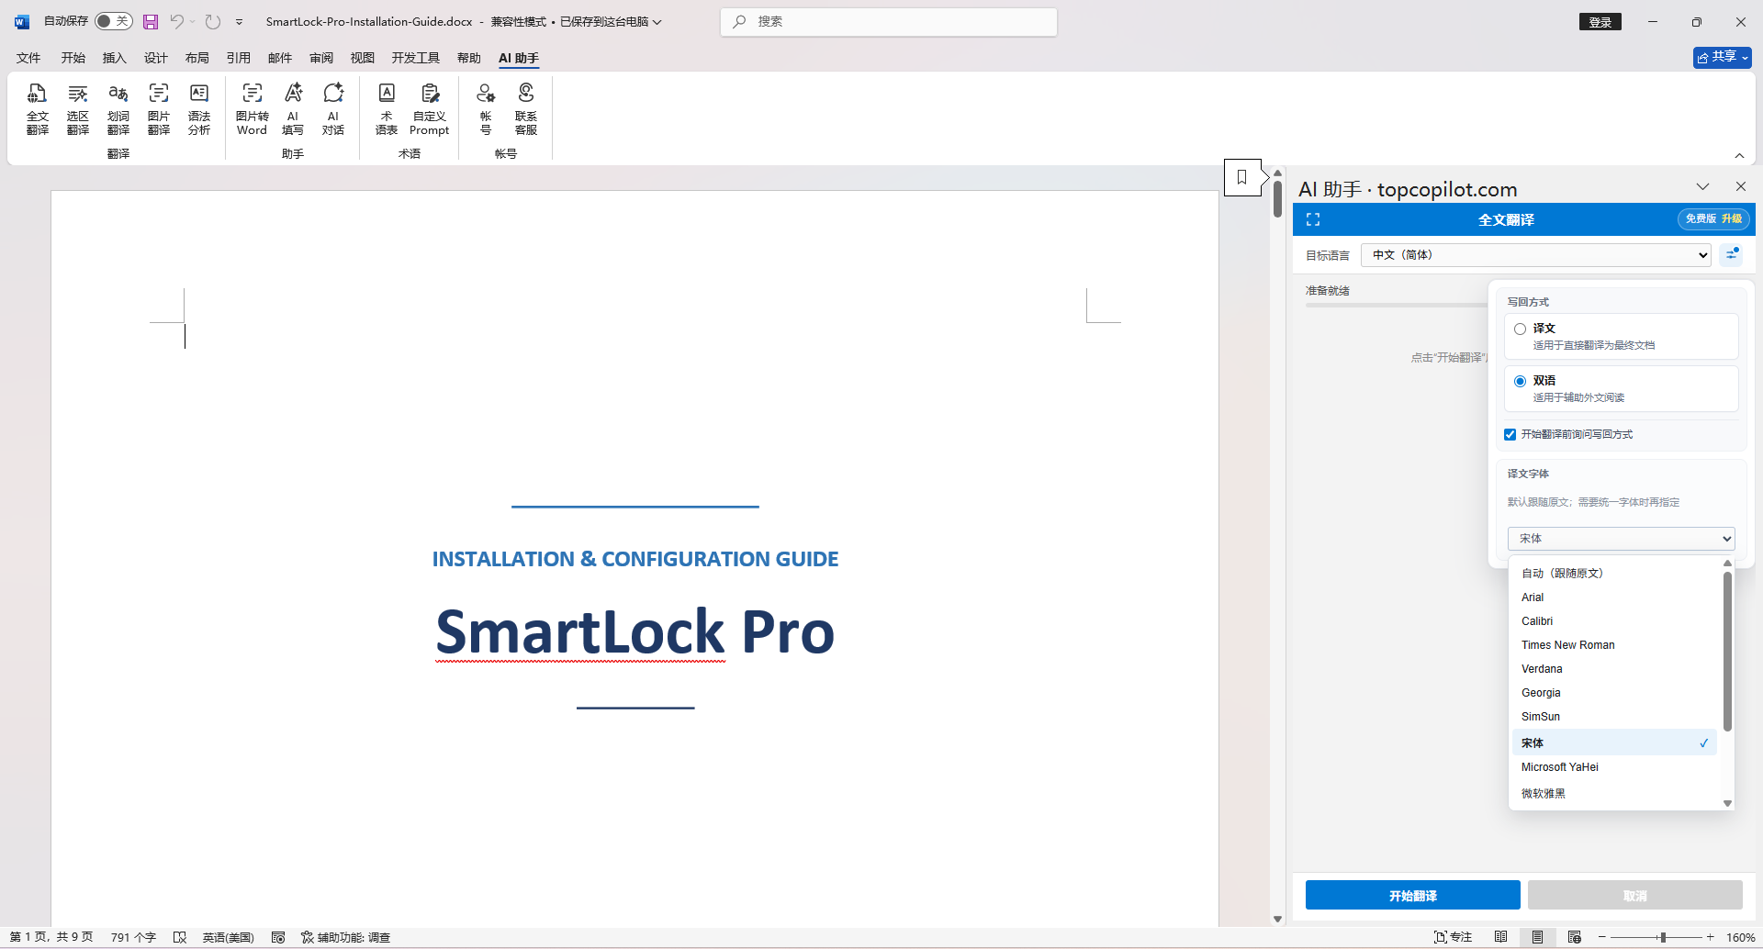Click the 全文翻译 ribbon icon
Viewport: 1763px width, 949px height.
(x=38, y=109)
